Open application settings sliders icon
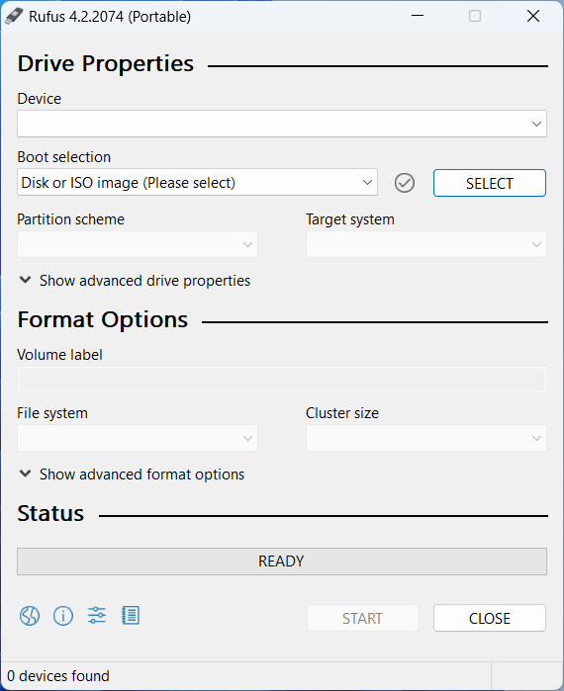This screenshot has height=691, width=564. tap(97, 615)
